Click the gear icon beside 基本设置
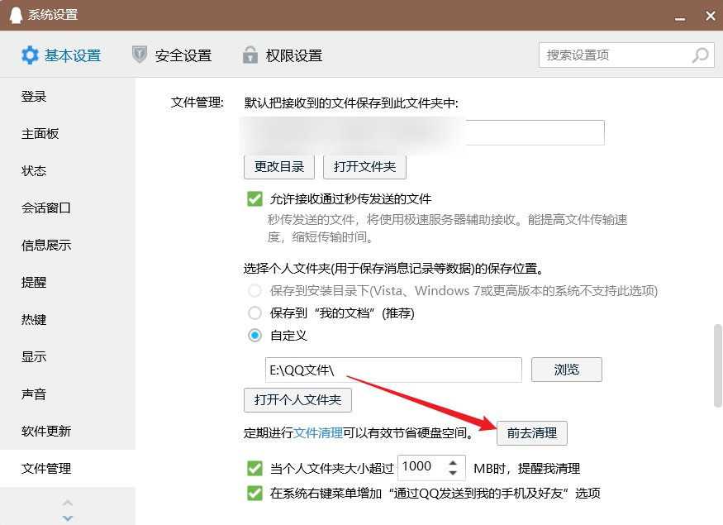This screenshot has height=525, width=723. pyautogui.click(x=31, y=55)
